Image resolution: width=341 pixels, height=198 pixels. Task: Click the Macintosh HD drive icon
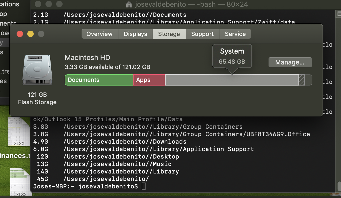pos(37,70)
